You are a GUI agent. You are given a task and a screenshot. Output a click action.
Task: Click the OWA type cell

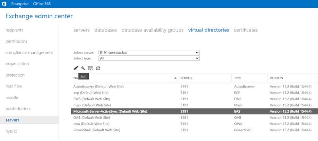click(x=238, y=124)
